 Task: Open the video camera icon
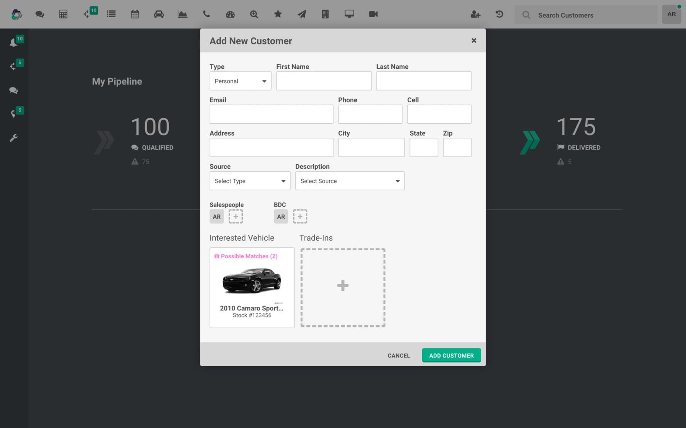click(373, 14)
